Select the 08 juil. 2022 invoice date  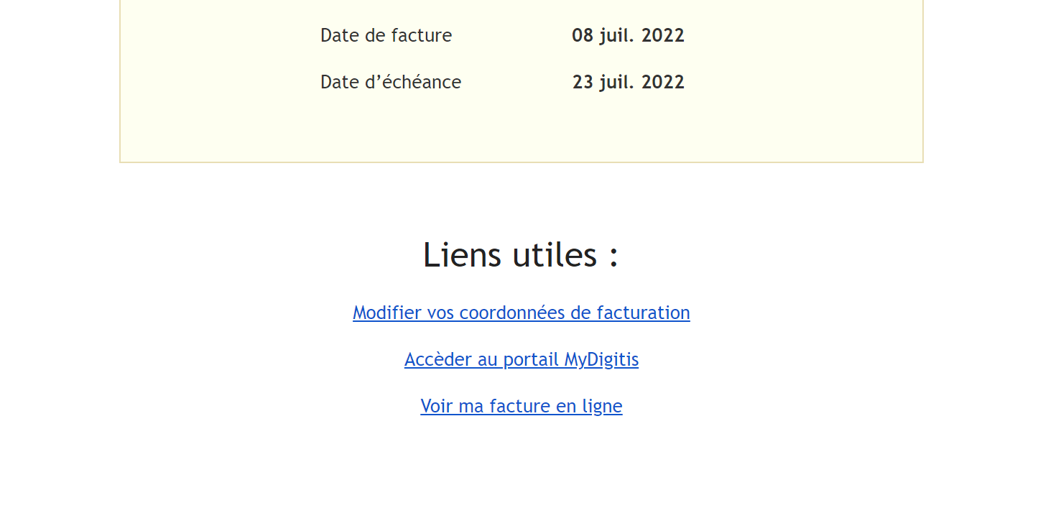click(628, 35)
